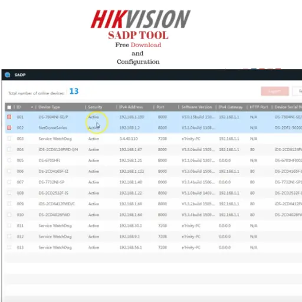This screenshot has width=302, height=302.
Task: Click the HIKVISION logo banner
Action: [x=140, y=19]
